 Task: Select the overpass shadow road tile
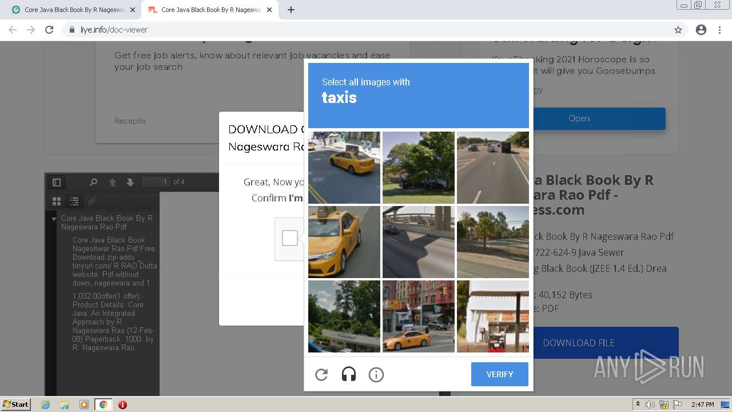point(419,242)
